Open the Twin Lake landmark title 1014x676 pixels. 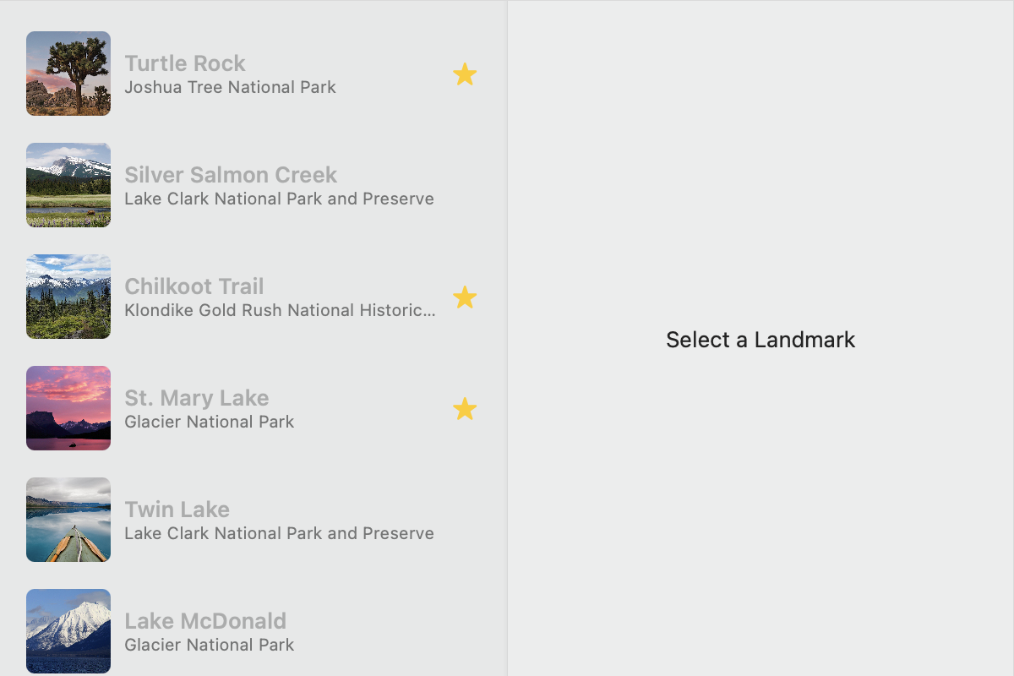click(177, 510)
